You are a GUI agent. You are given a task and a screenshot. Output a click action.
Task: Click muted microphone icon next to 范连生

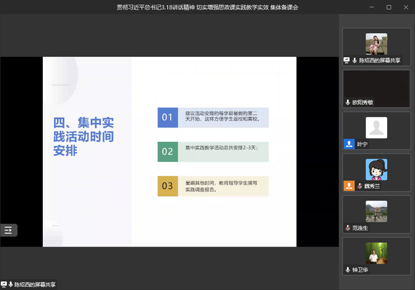(x=348, y=228)
